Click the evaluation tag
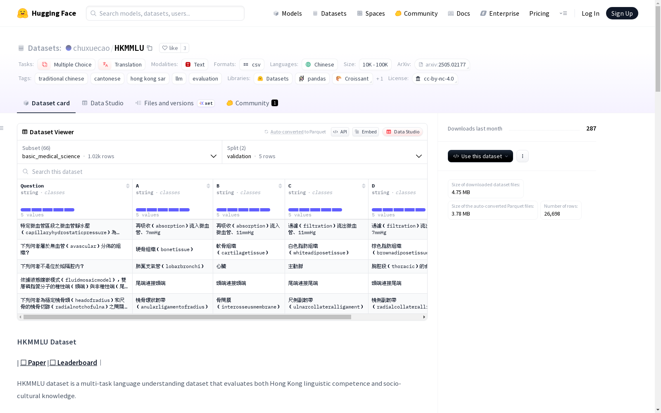The height and width of the screenshot is (413, 661). 205,78
